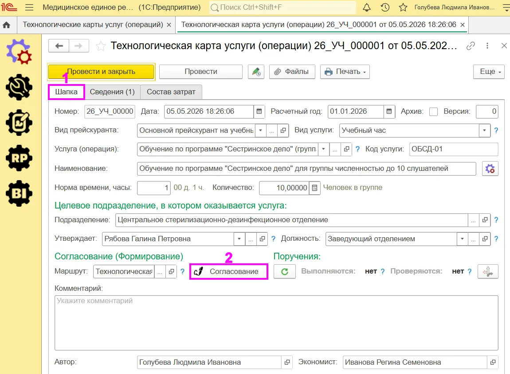The height and width of the screenshot is (374, 510).
Task: Copy link to this document icon
Action: click(x=471, y=46)
